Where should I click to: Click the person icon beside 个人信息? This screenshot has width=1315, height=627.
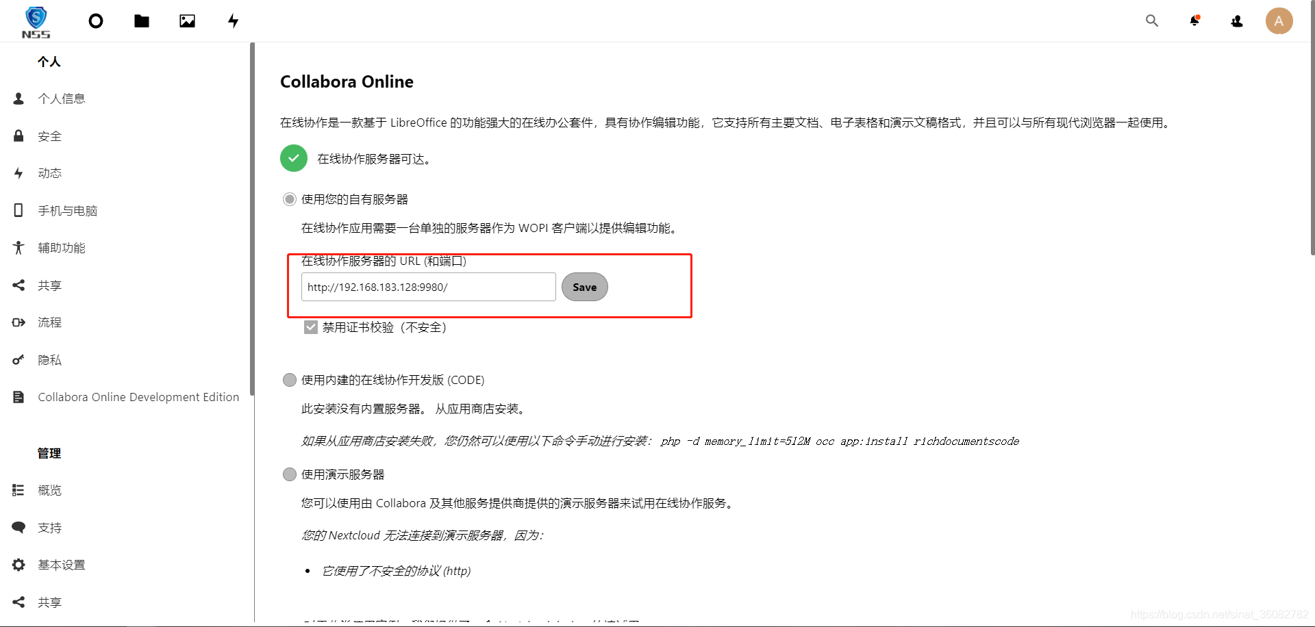(18, 99)
